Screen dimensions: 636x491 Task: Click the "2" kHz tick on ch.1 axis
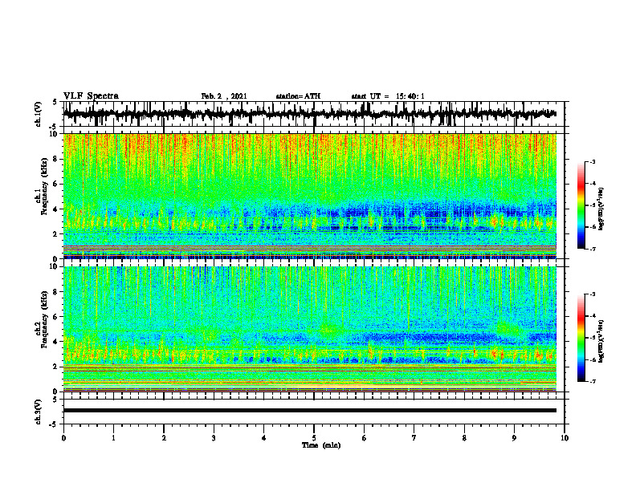(x=55, y=234)
